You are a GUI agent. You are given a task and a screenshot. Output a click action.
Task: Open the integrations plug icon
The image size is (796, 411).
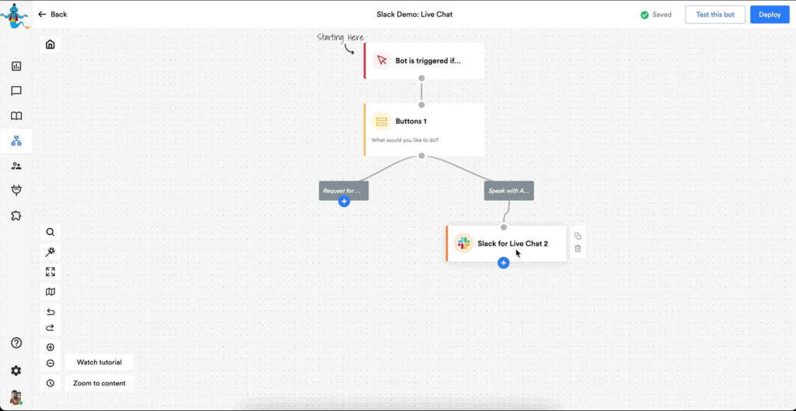[x=16, y=190]
